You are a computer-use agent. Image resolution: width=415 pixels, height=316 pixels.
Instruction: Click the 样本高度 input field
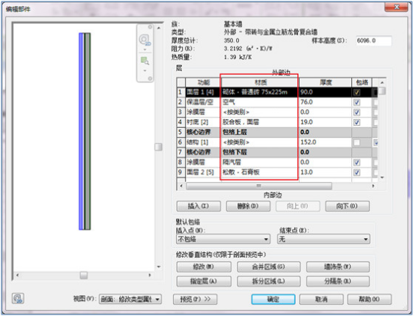coord(374,40)
